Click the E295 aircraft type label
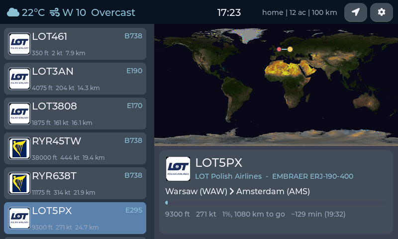398x239 pixels. click(134, 210)
